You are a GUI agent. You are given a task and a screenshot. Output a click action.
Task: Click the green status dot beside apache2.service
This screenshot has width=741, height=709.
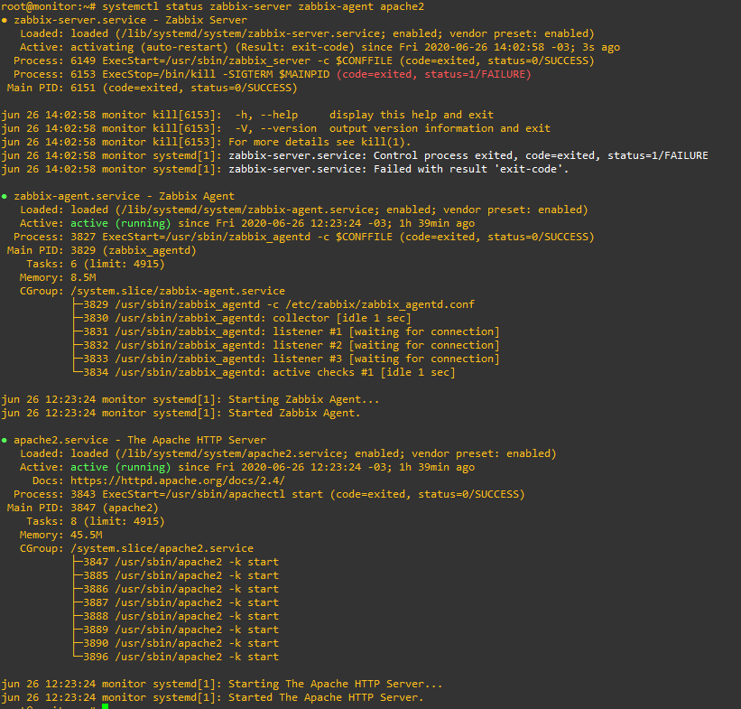coord(5,440)
